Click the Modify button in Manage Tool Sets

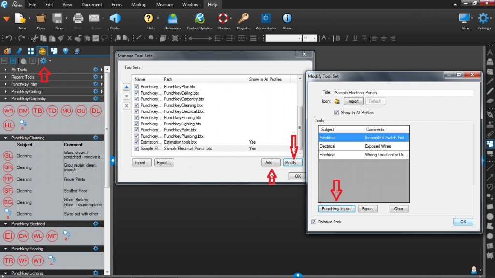(292, 163)
